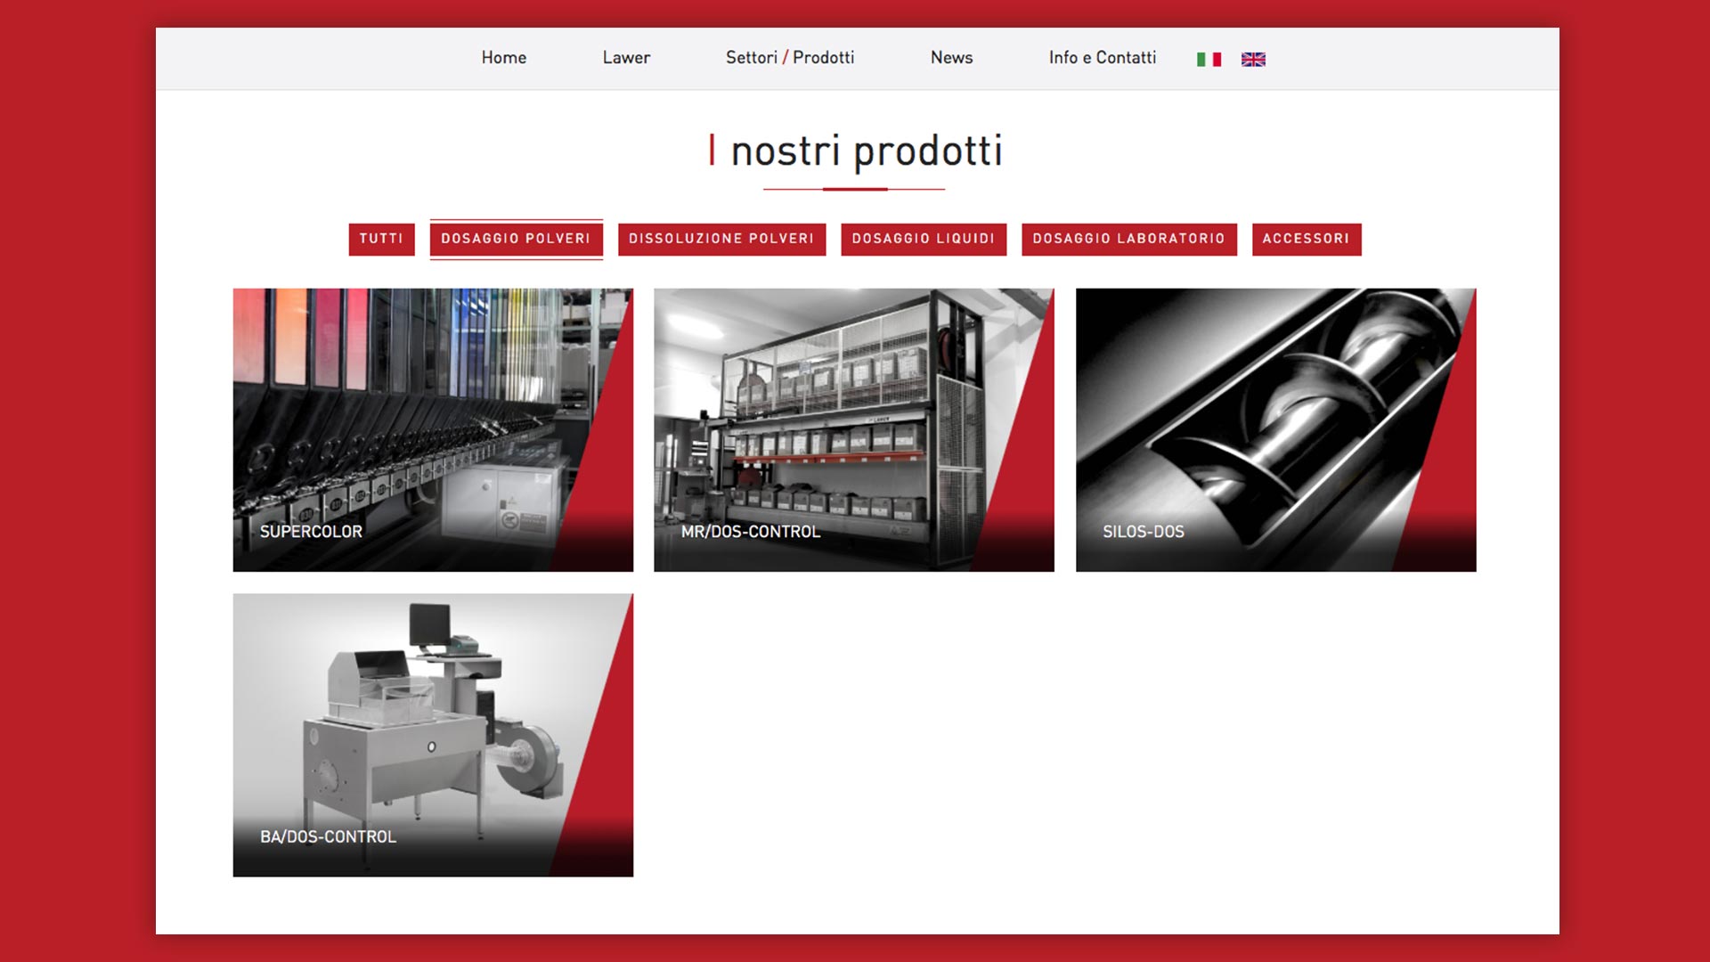
Task: Switch site language to English flag
Action: (x=1253, y=59)
